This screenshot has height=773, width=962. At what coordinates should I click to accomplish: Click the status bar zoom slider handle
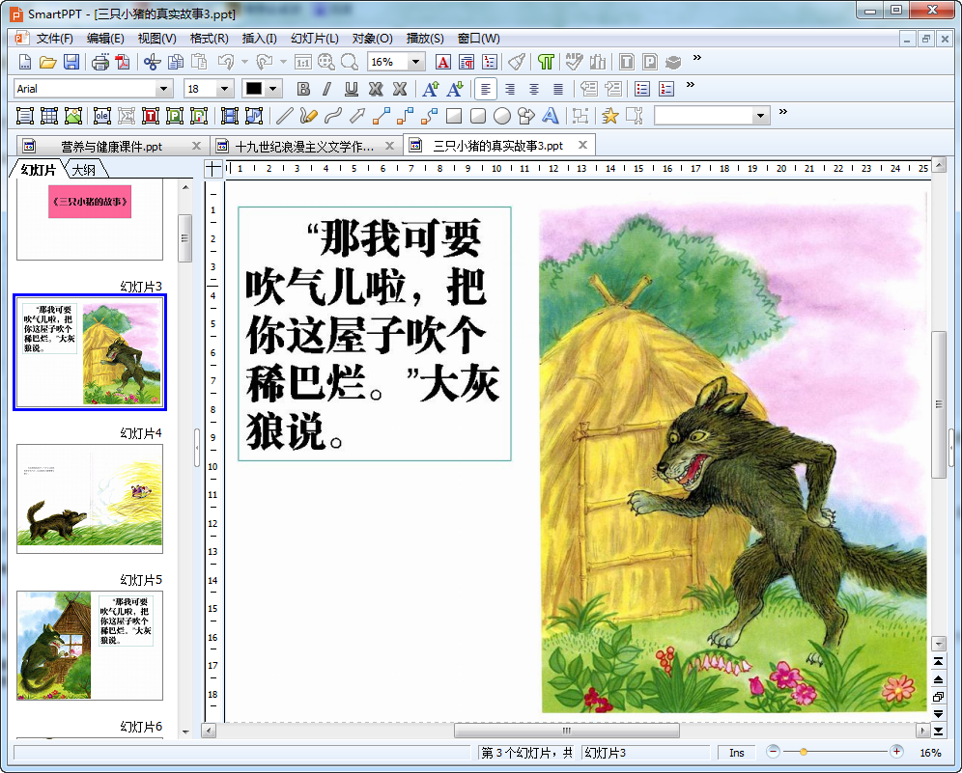(x=803, y=752)
